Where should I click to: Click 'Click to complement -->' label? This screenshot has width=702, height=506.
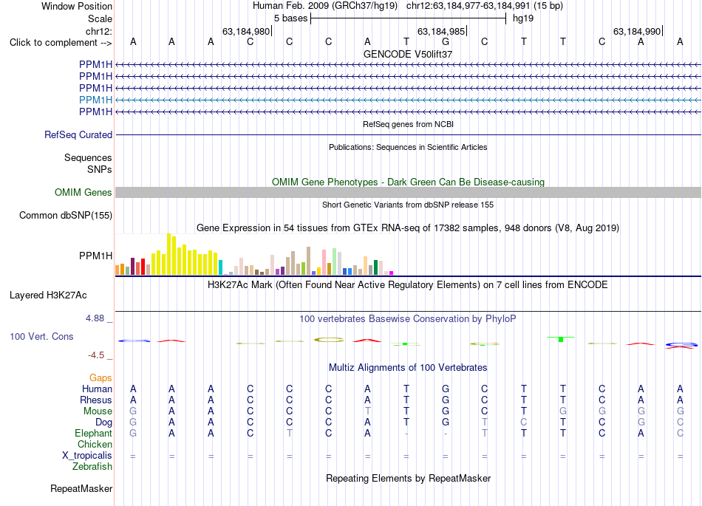(61, 43)
